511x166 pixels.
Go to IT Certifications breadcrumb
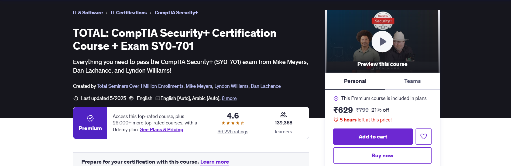(x=129, y=13)
